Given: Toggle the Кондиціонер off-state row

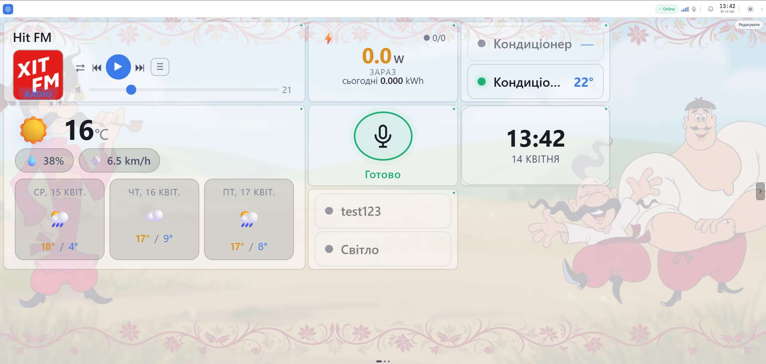Looking at the screenshot, I should click(535, 44).
